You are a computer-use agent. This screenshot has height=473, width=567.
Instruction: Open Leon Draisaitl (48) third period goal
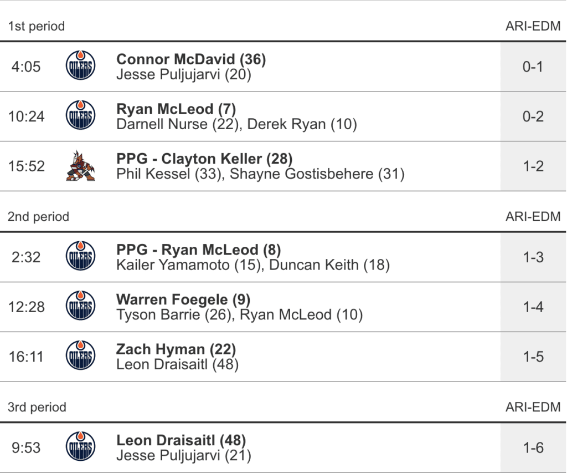[181, 441]
